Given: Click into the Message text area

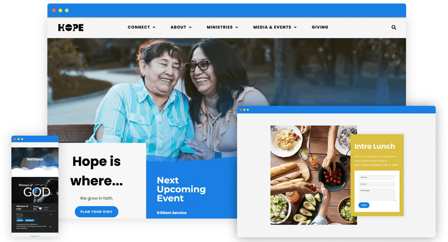Looking at the screenshot, I should [x=377, y=195].
